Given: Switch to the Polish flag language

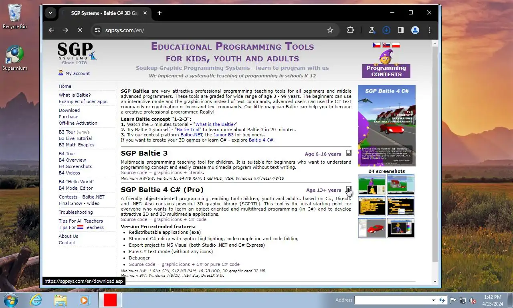Looking at the screenshot, I should [396, 45].
